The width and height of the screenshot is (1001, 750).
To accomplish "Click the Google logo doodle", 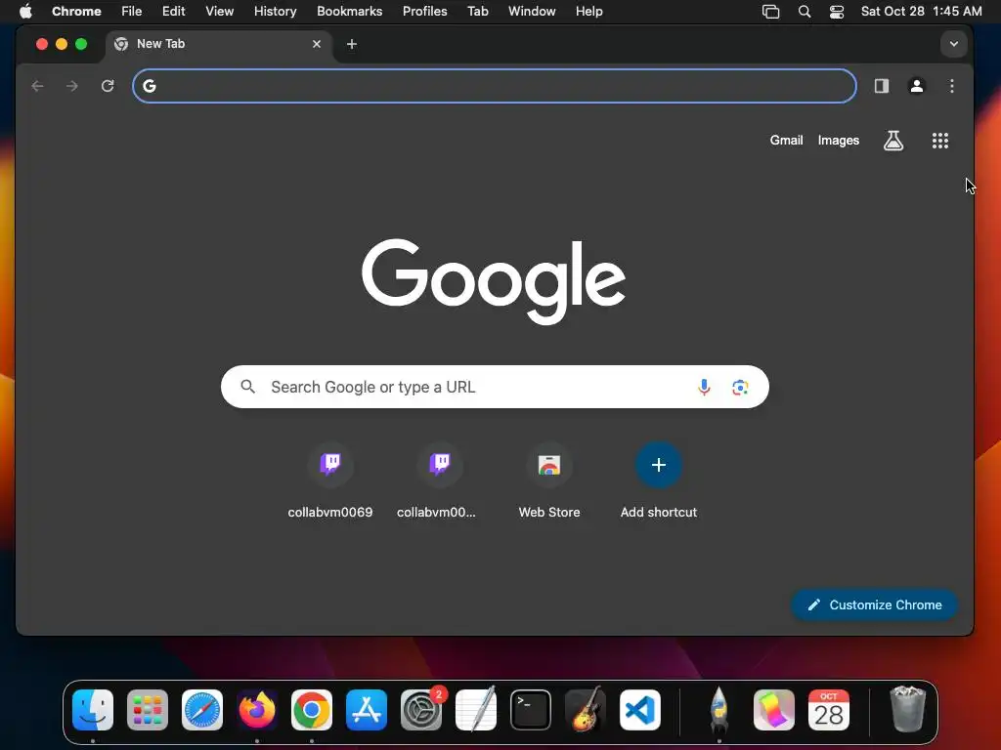I will pyautogui.click(x=494, y=280).
